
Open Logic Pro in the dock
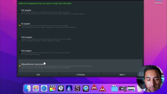coord(61,88)
